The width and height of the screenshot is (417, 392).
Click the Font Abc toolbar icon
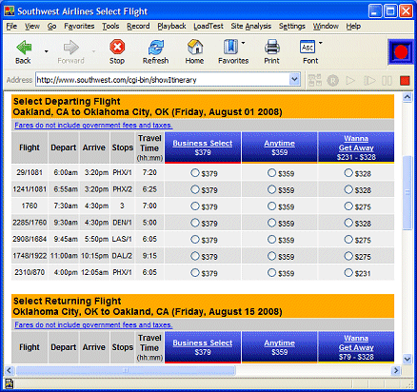(308, 48)
